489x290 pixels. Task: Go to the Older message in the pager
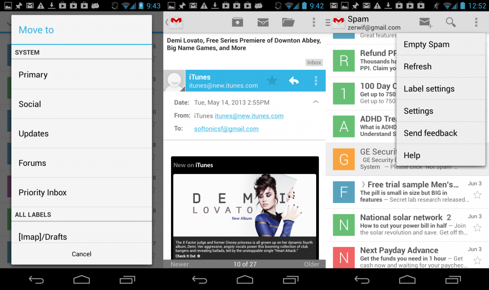[x=311, y=264]
